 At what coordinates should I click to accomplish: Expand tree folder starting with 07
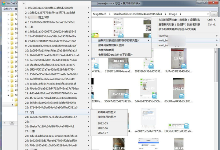(8, 33)
